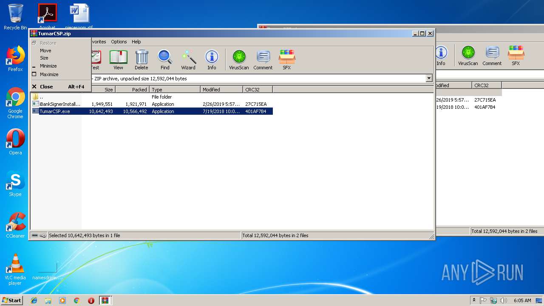544x306 pixels.
Task: Select the pieceroom.rtf desktop file
Action: 79,17
